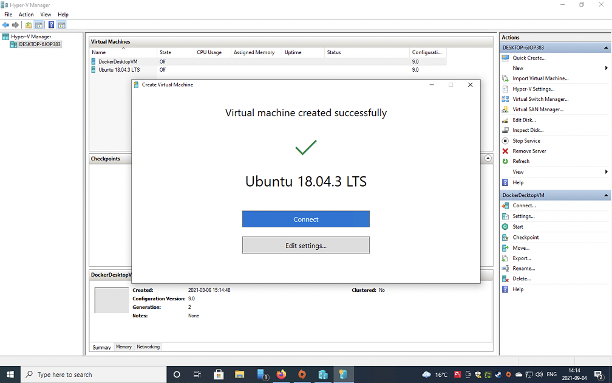
Task: Click the Rename VM icon
Action: [505, 269]
